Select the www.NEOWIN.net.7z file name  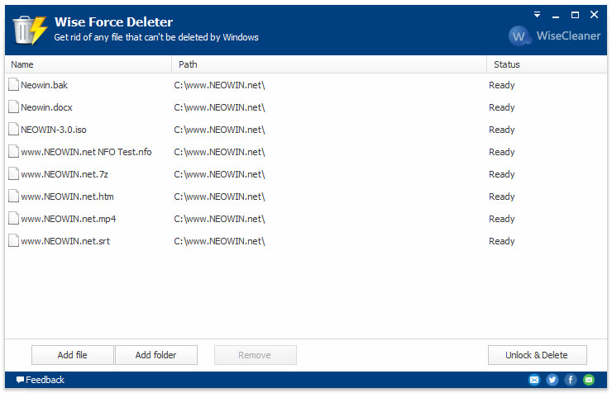[x=65, y=174]
